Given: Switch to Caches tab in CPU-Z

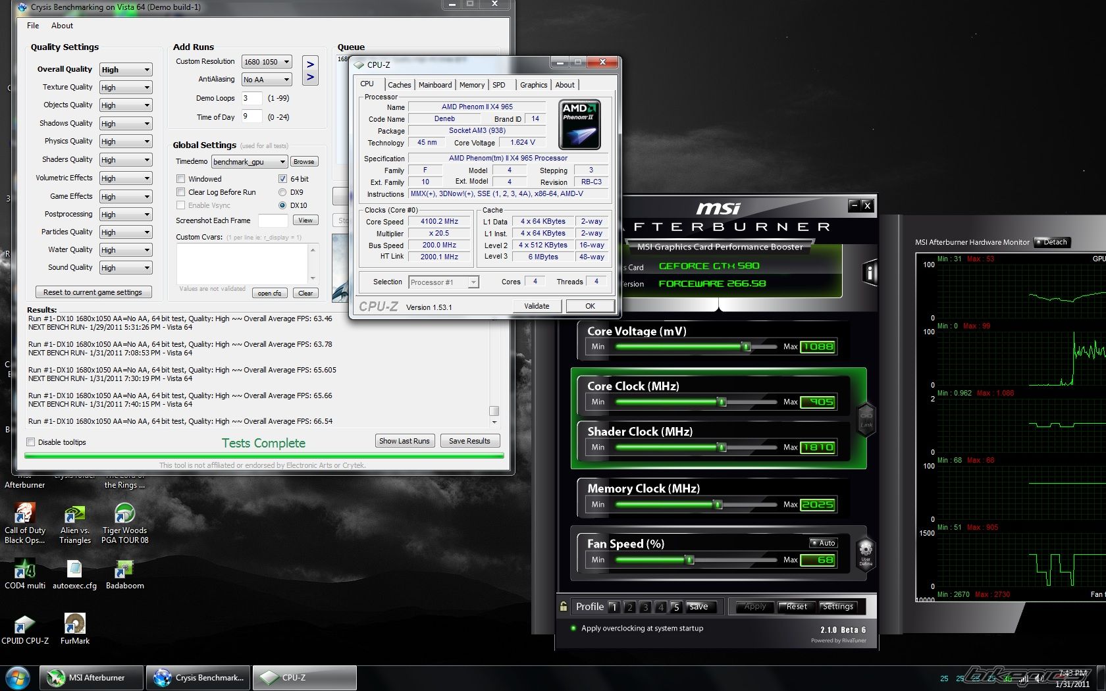Looking at the screenshot, I should [399, 85].
